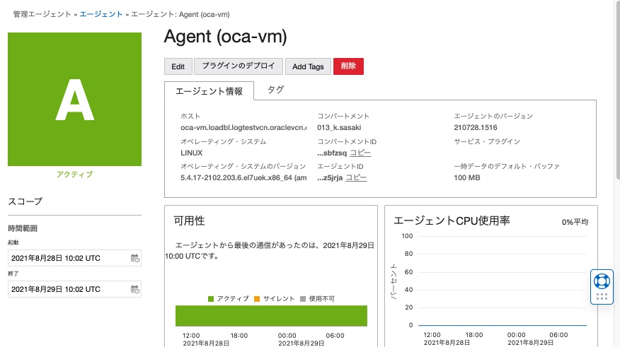Click プラグインのデプロイ button

(x=238, y=66)
